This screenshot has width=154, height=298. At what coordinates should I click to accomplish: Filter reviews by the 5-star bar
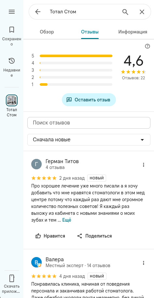(x=72, y=56)
